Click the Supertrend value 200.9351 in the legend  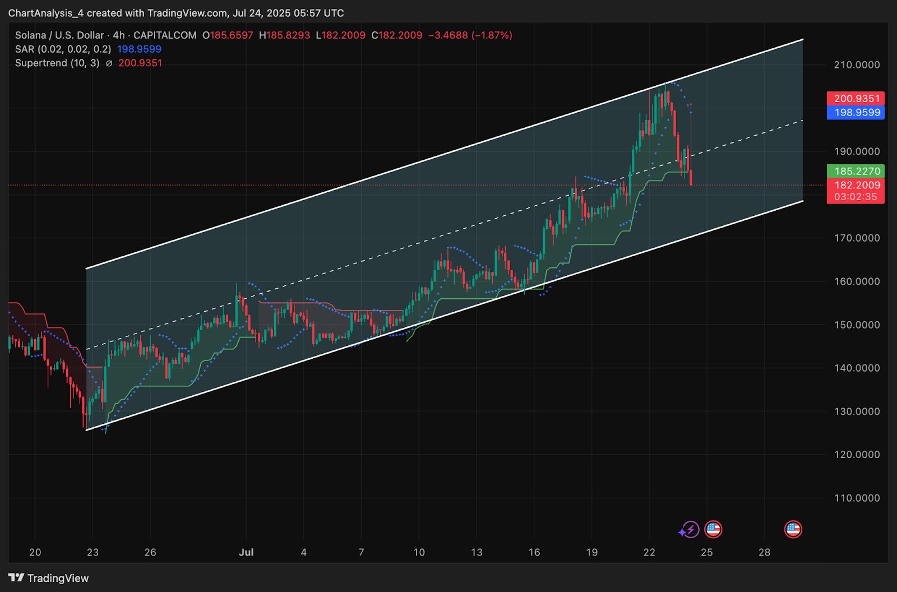pyautogui.click(x=140, y=63)
